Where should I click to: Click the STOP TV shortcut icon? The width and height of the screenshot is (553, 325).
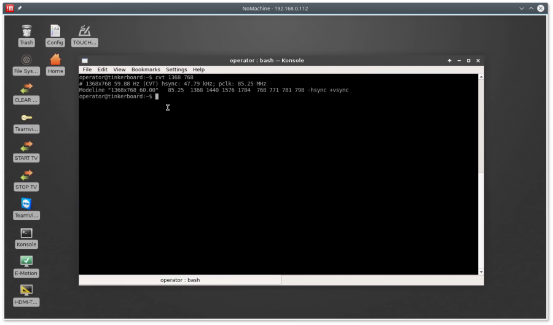point(26,175)
